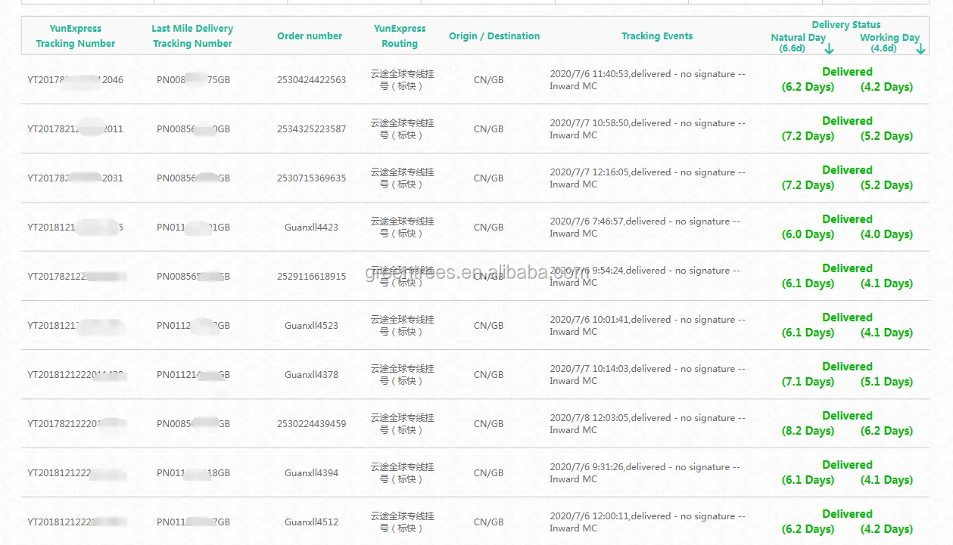
Task: Select order Guanxll4423
Action: tap(311, 228)
